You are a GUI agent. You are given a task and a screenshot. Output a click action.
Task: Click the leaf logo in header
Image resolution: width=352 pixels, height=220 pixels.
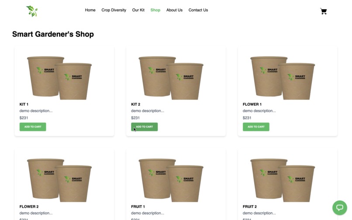tap(32, 11)
